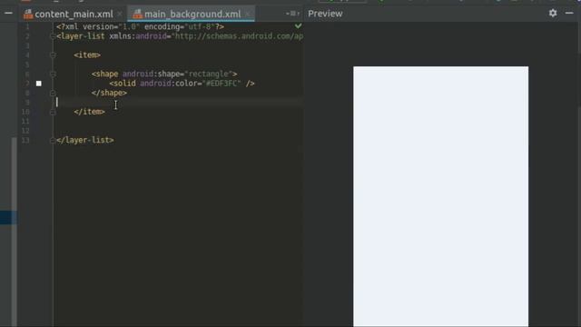Open the Preview panel settings gear
Screen dimensions: 581x327
click(553, 14)
